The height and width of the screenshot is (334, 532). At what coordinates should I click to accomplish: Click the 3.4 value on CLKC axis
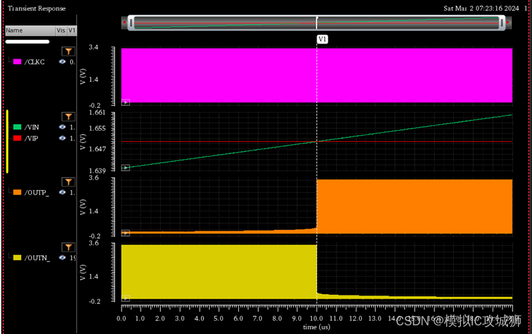(x=93, y=47)
